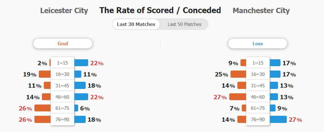Screen dimensions: 324x132
Task: Select the 22% blue bar at 1~15 Goal
Action: click(x=81, y=63)
